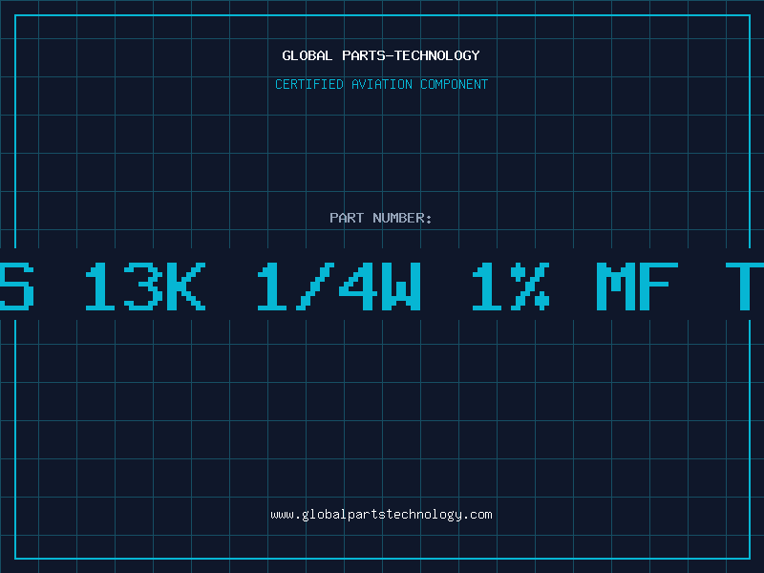Image resolution: width=764 pixels, height=573 pixels.
Task: Click the GLOBAL PARTS-TECHNOLOGY heading
Action: tap(381, 55)
